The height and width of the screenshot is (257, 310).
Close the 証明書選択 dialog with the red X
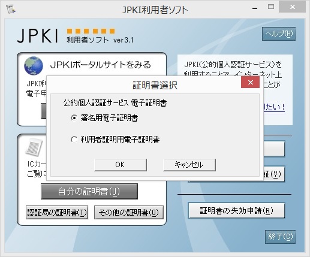(x=251, y=82)
